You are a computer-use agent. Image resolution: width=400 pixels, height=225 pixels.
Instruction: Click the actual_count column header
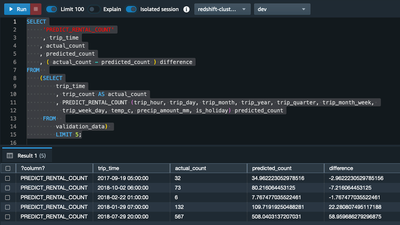209,168
